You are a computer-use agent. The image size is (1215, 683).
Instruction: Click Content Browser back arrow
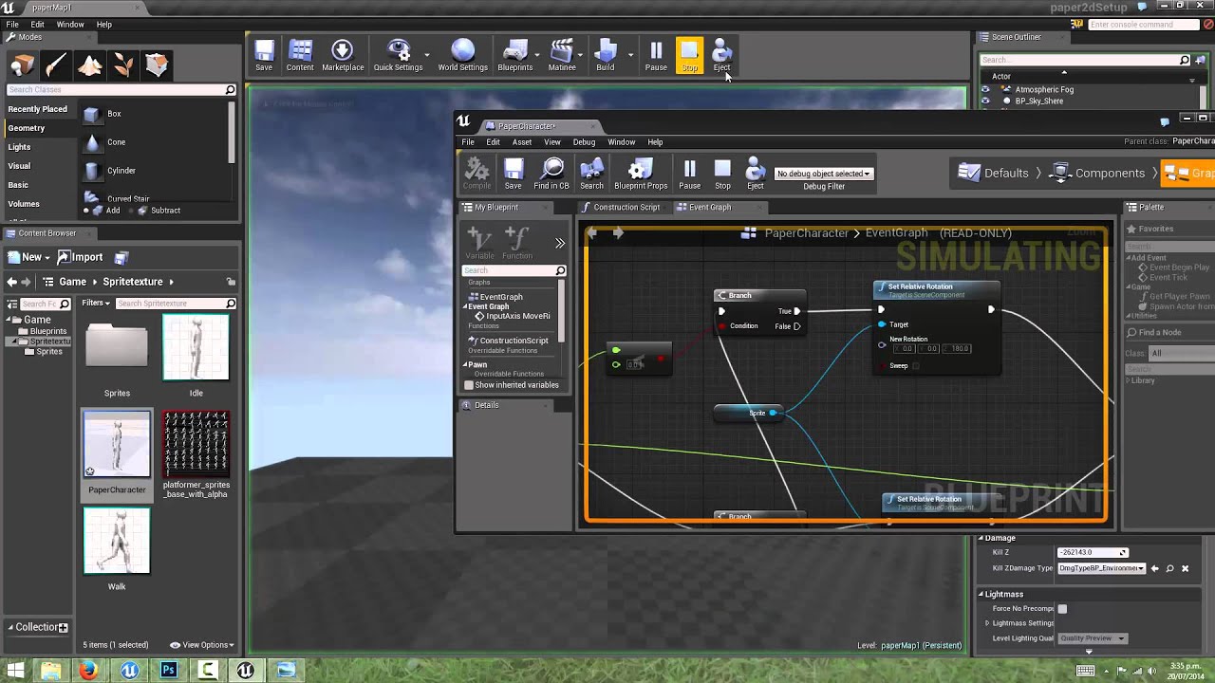coord(12,282)
